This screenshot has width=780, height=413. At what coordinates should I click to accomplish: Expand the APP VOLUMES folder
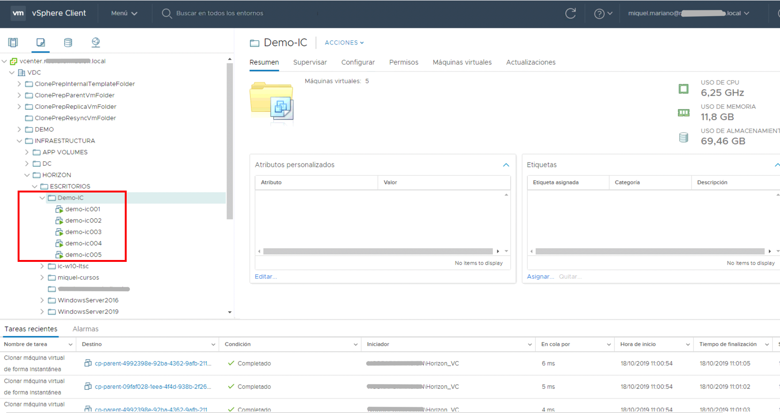tap(27, 152)
